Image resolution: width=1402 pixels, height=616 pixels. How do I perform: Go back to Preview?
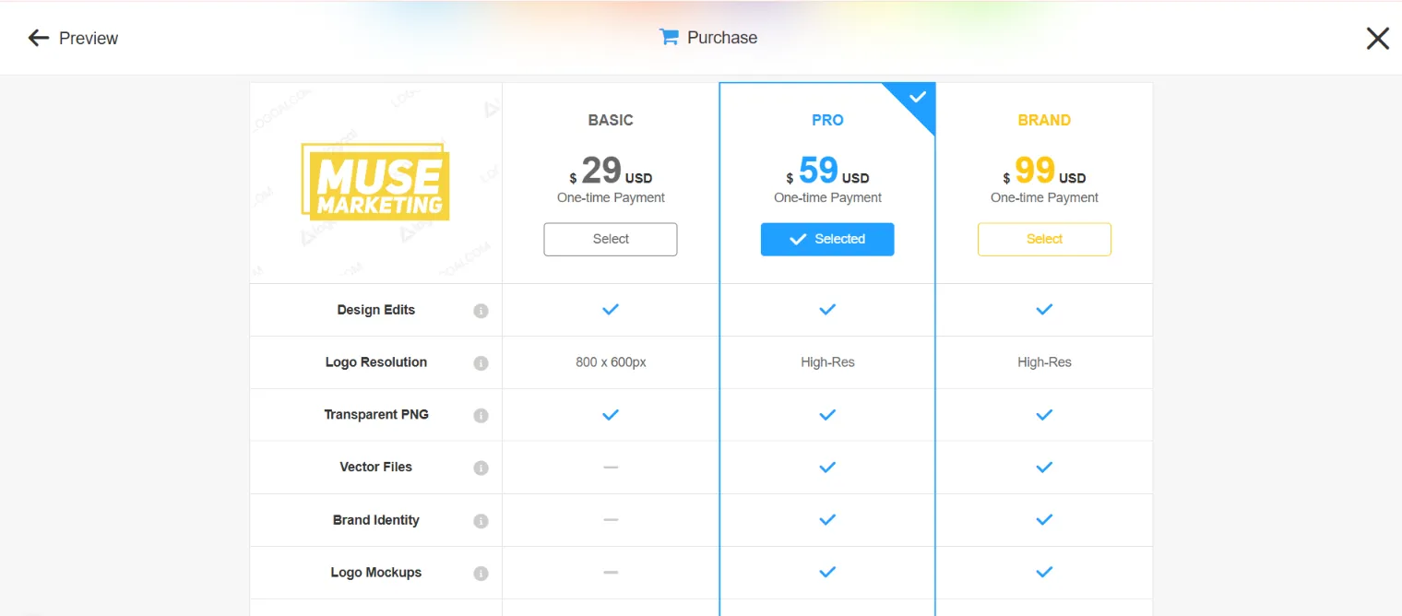tap(89, 38)
